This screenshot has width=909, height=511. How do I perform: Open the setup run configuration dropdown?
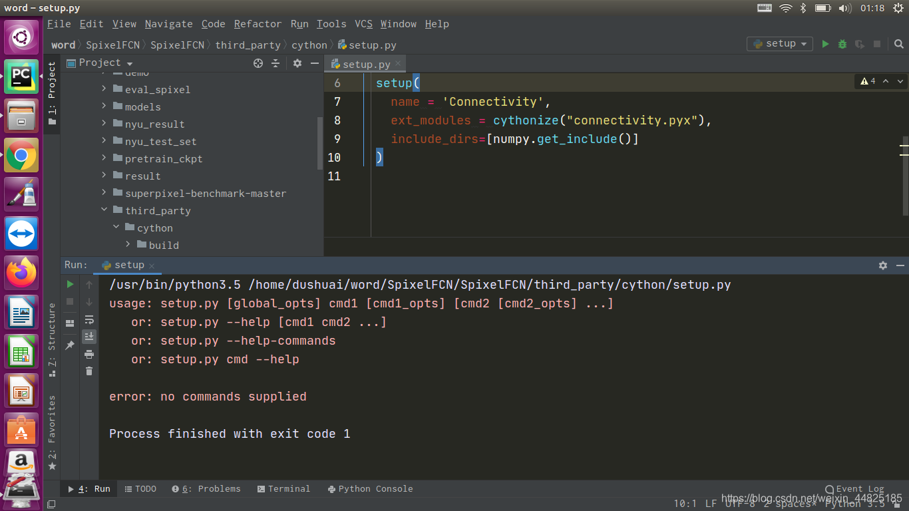click(x=780, y=44)
